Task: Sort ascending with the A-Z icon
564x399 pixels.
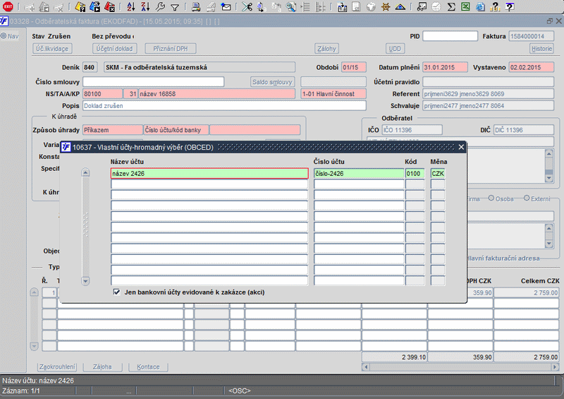Action: [x=132, y=7]
